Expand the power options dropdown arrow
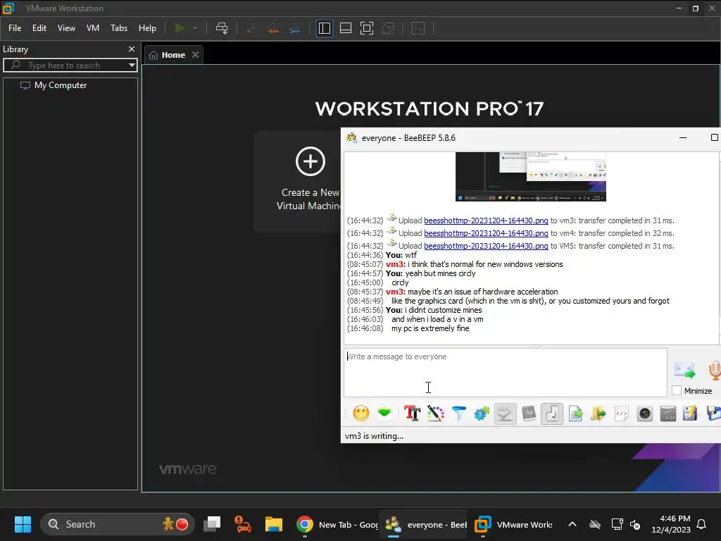 (195, 28)
